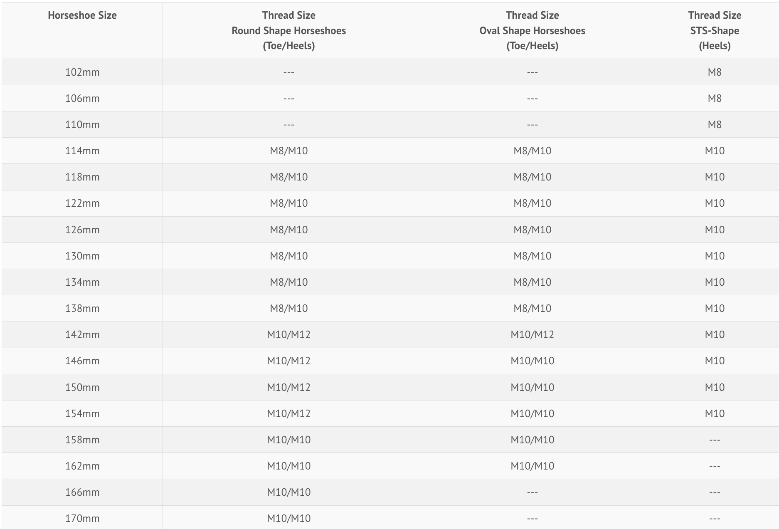Select the STS-Shape M10 cell for 122mm
The image size is (779, 529).
click(x=714, y=203)
